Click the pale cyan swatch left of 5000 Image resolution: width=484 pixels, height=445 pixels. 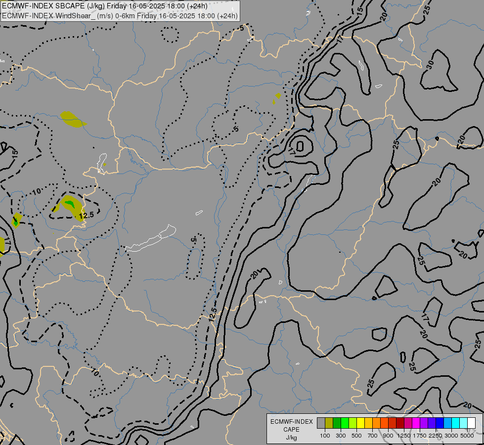[x=464, y=423]
